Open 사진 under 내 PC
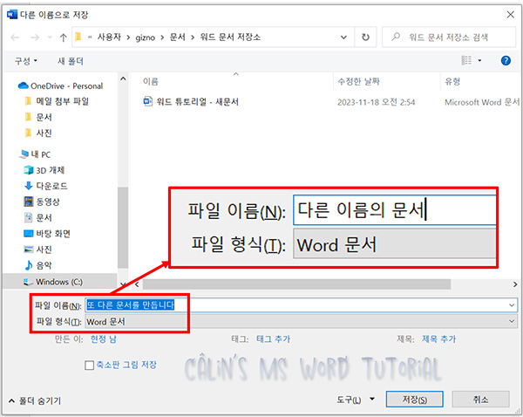The width and height of the screenshot is (523, 417). pyautogui.click(x=38, y=250)
